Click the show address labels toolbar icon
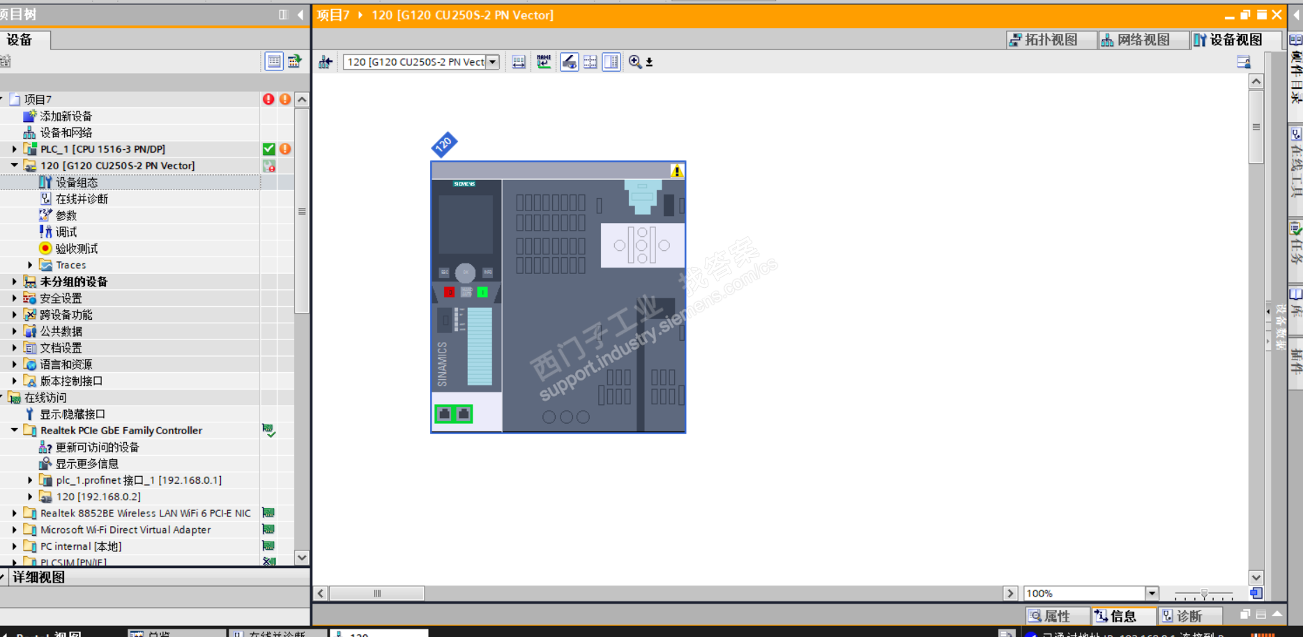The width and height of the screenshot is (1303, 637). coord(519,62)
